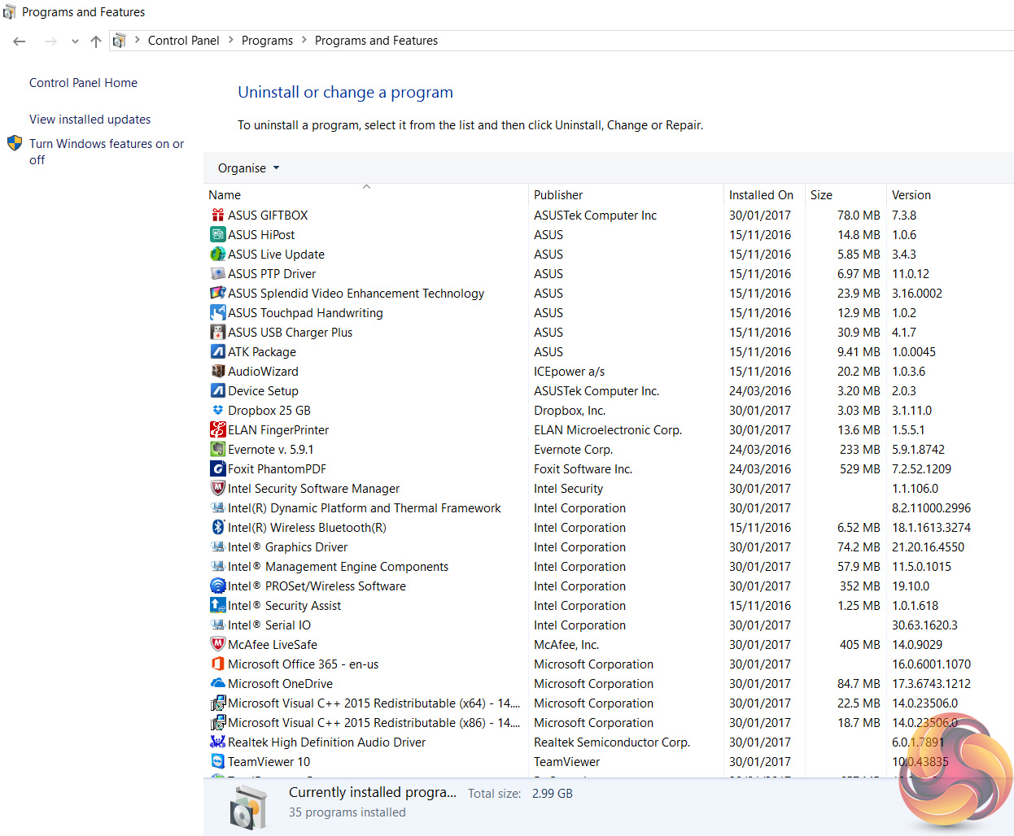Image resolution: width=1014 pixels, height=836 pixels.
Task: Click the ASUS Touchpad Handwriting icon
Action: click(x=218, y=313)
